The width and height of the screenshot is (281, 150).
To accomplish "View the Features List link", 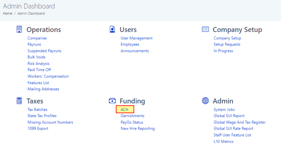I will tap(38, 83).
